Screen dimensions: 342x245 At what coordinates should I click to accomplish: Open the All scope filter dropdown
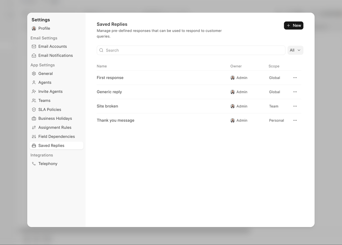[x=295, y=50]
